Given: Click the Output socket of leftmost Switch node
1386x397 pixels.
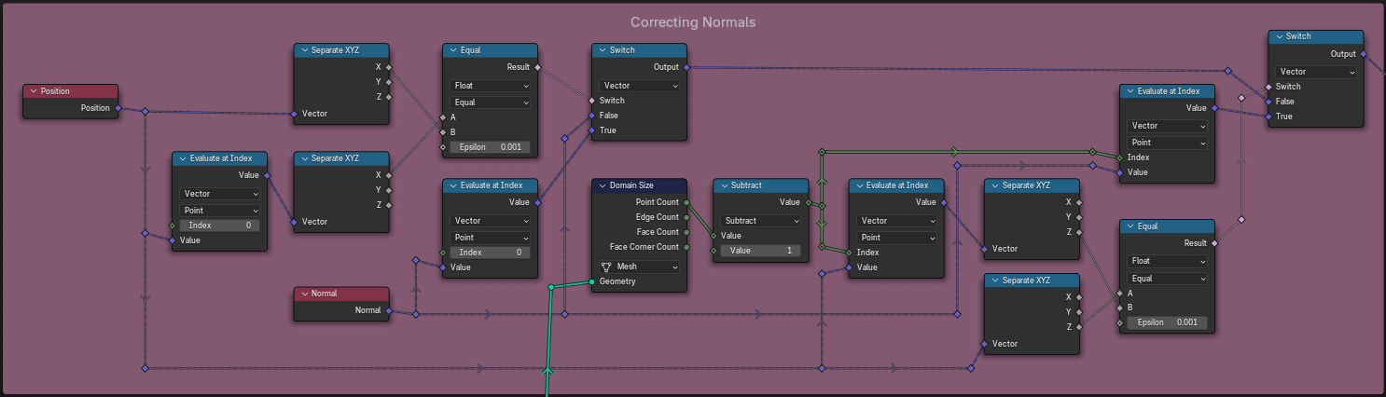Looking at the screenshot, I should [x=687, y=67].
